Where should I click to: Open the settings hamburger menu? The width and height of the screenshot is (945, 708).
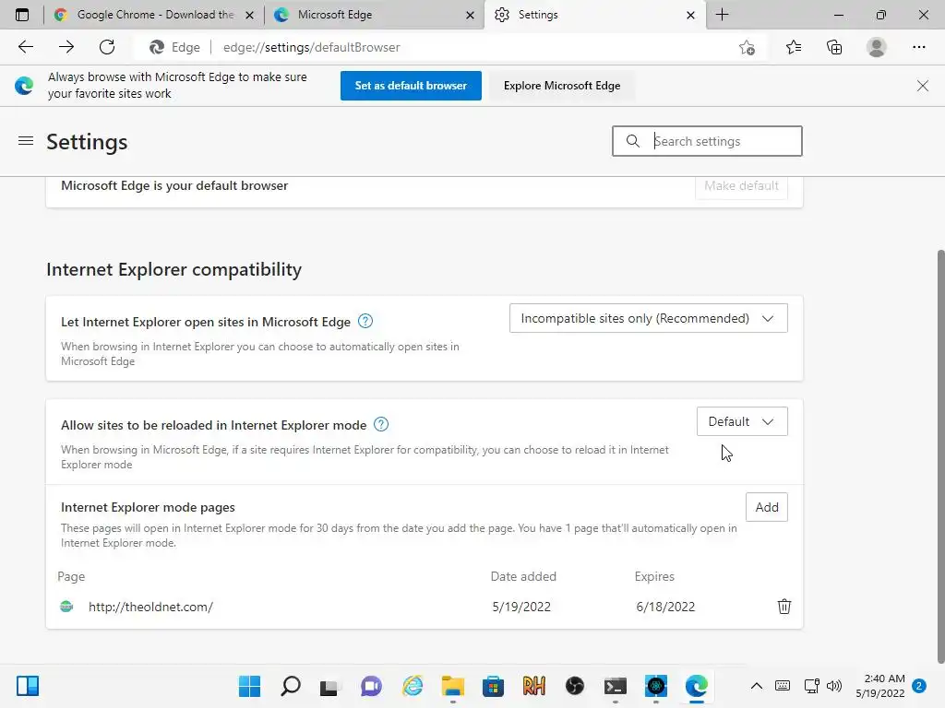(25, 141)
